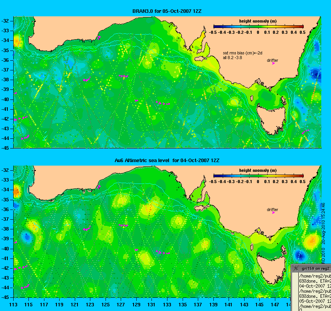Click the X icon of the gri159 terminal window
Viewport: 331px width, 311px height.
(x=296, y=268)
